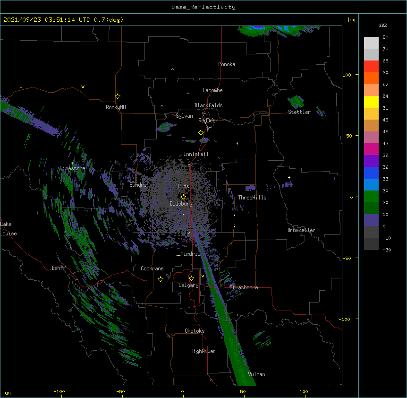This screenshot has width=407, height=398.
Task: Click the yellow diamond marker above RockyMH
Action: click(x=118, y=96)
